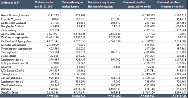Click the Geraamde nog te maken kosten header
The width and height of the screenshot is (188, 98).
point(72,4)
